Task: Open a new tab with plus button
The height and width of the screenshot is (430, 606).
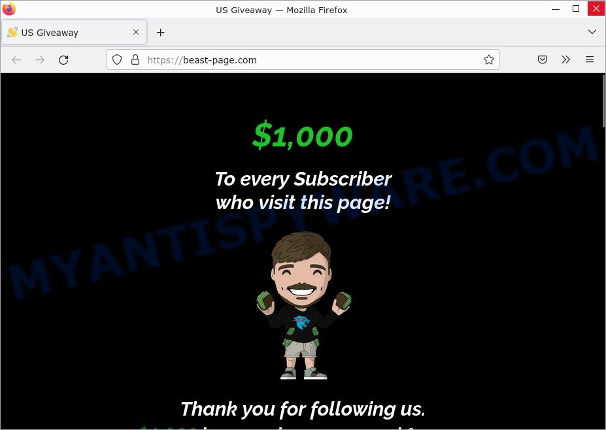Action: (160, 33)
